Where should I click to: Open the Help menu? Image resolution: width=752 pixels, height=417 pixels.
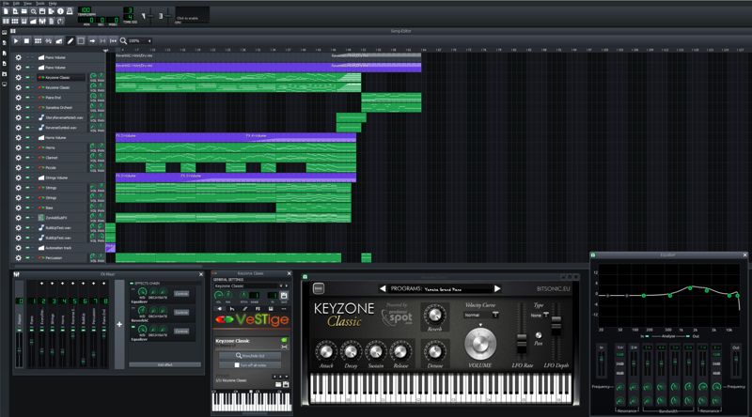tap(53, 4)
